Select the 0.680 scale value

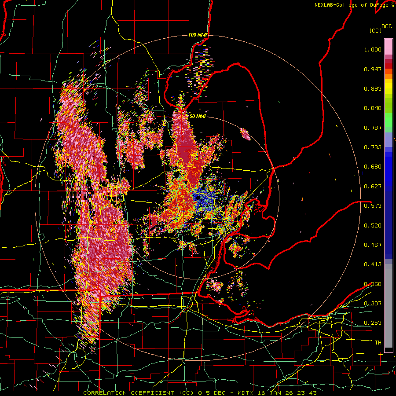click(373, 167)
